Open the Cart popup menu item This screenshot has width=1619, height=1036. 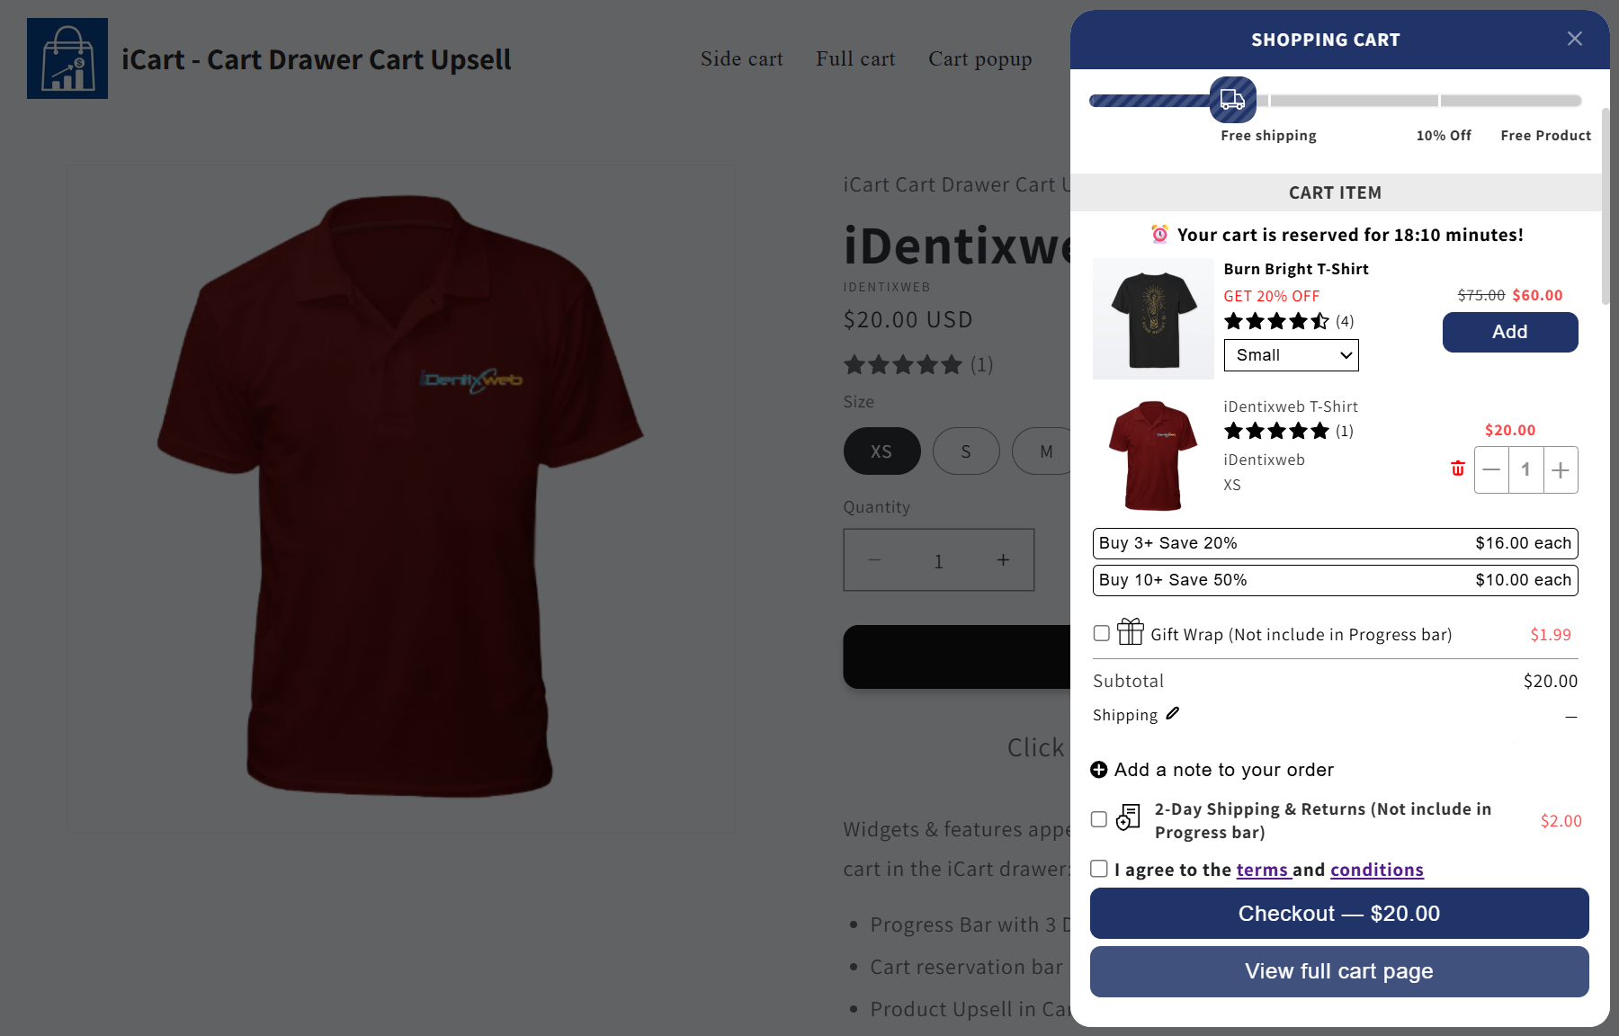[x=979, y=58]
